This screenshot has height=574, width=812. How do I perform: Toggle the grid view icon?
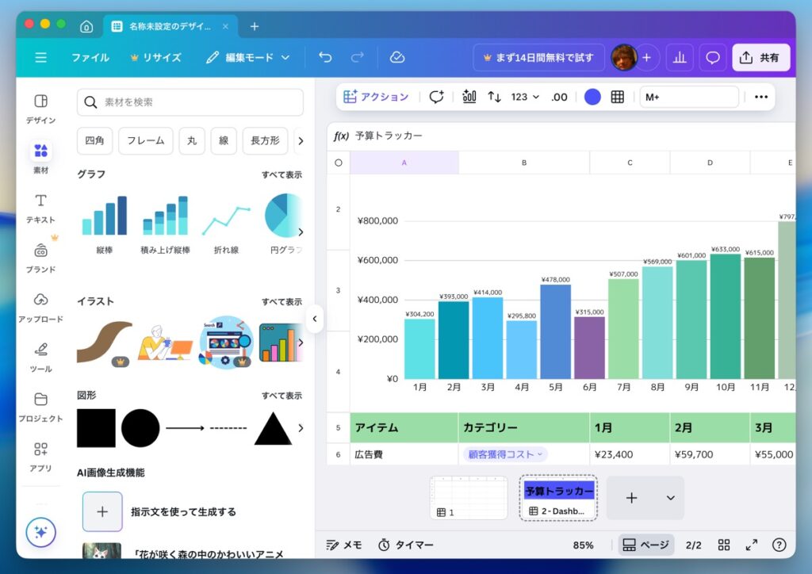pyautogui.click(x=723, y=545)
